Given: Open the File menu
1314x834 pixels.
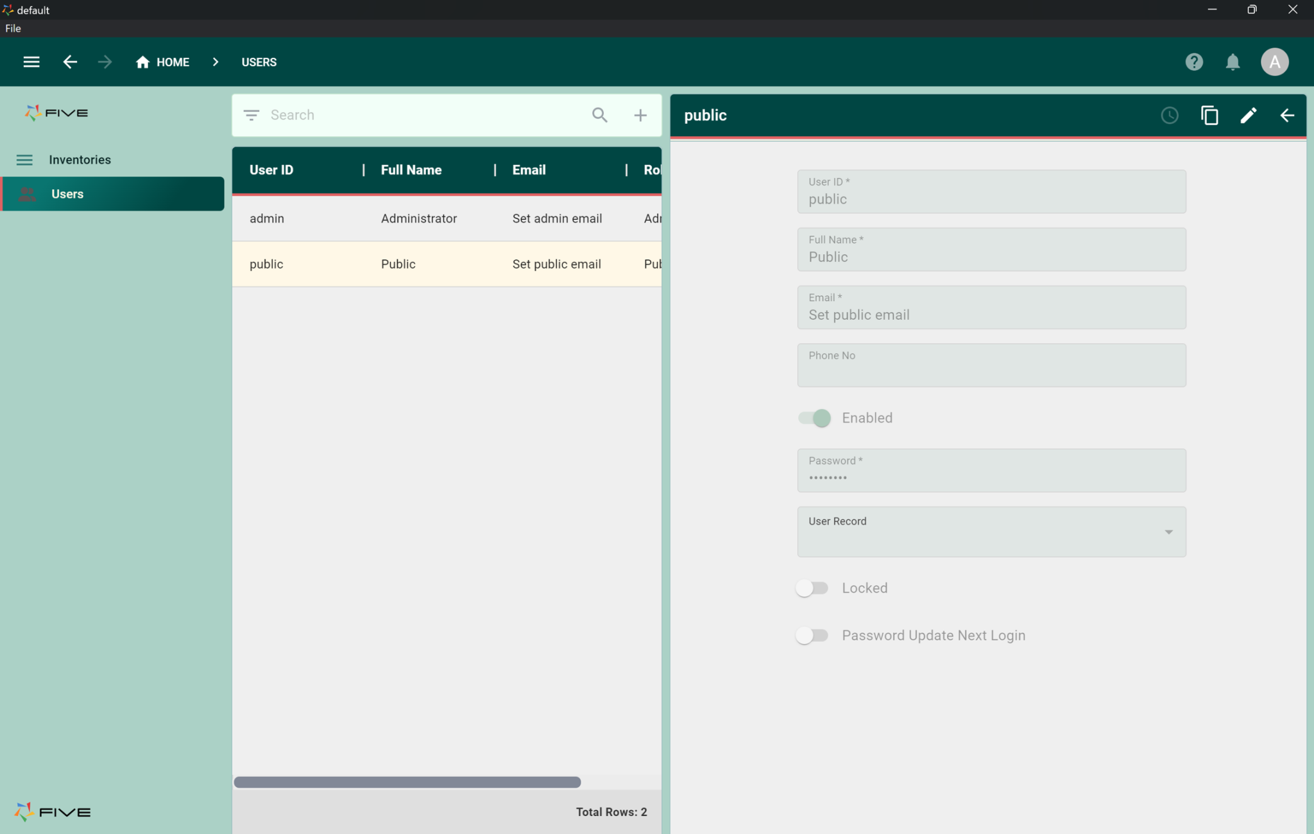Looking at the screenshot, I should (x=12, y=28).
